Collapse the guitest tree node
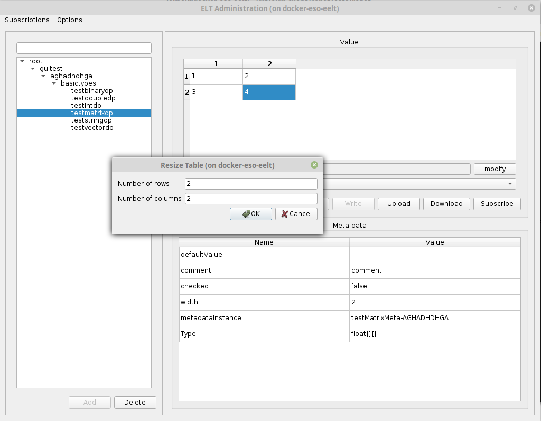The height and width of the screenshot is (421, 541). (x=33, y=69)
